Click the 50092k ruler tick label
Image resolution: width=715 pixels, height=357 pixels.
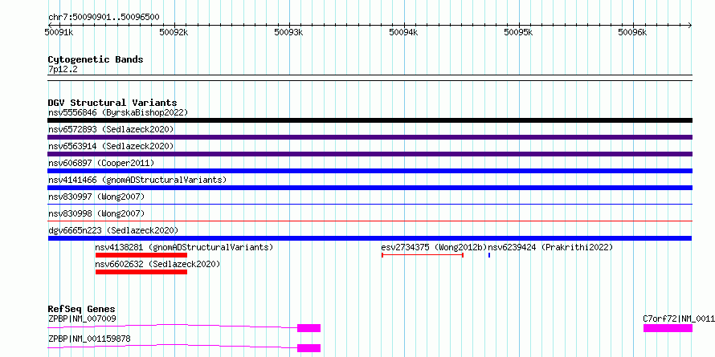click(x=174, y=32)
